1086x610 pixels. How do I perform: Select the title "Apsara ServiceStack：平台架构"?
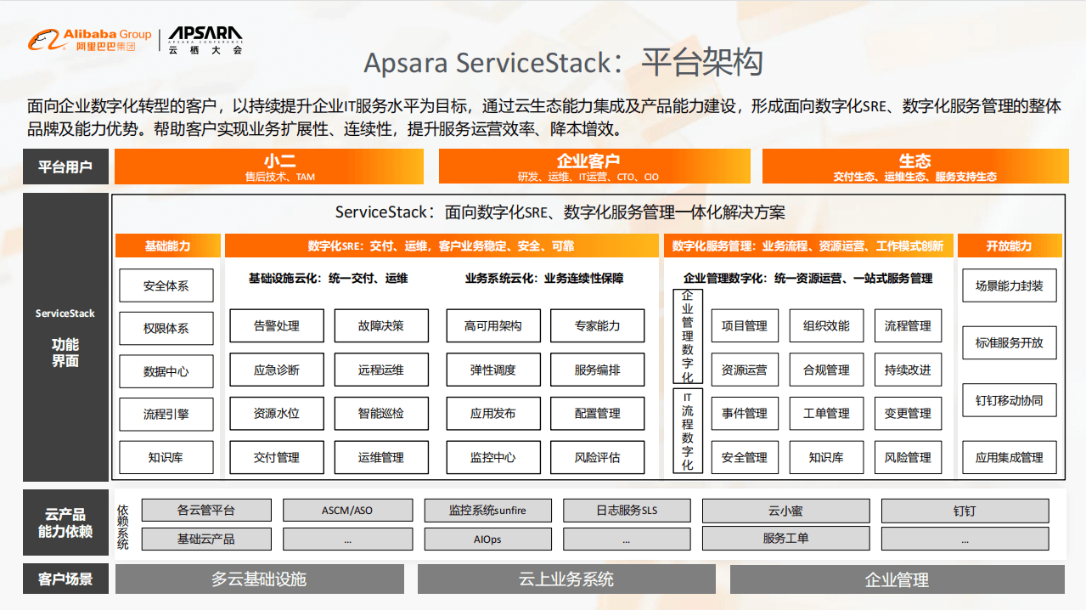(x=563, y=63)
